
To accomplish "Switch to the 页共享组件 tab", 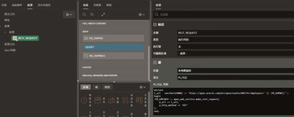I will pyautogui.click(x=44, y=5).
